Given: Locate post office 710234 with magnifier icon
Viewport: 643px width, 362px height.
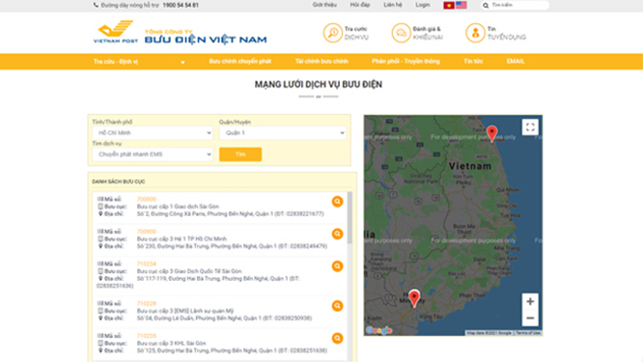Looking at the screenshot, I should point(338,266).
